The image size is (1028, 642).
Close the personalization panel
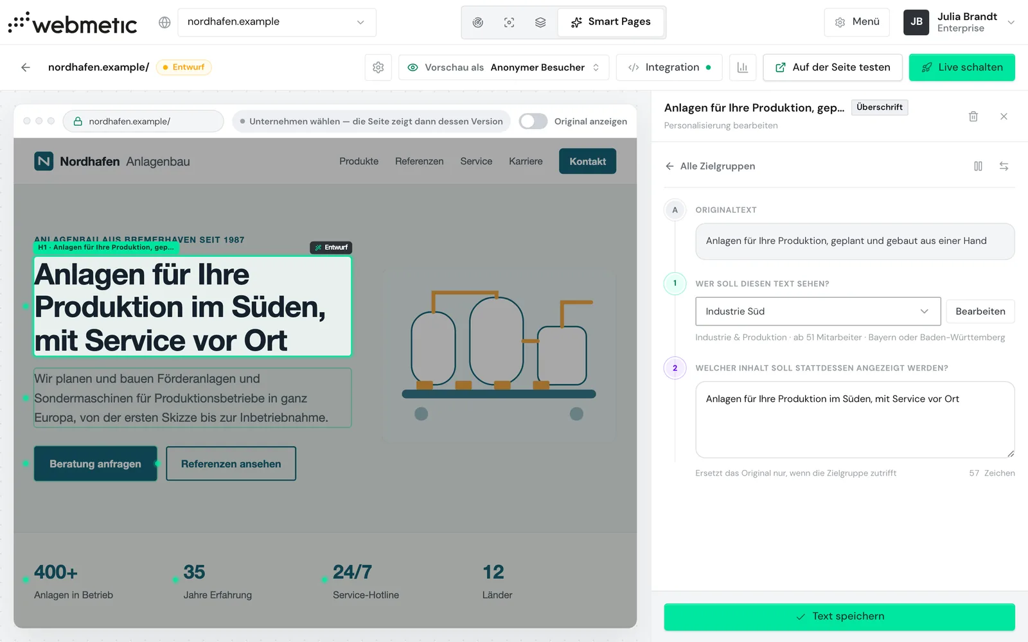click(x=1004, y=116)
